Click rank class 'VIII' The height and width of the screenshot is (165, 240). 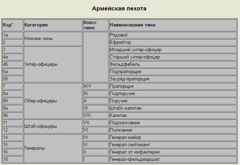(x=95, y=116)
